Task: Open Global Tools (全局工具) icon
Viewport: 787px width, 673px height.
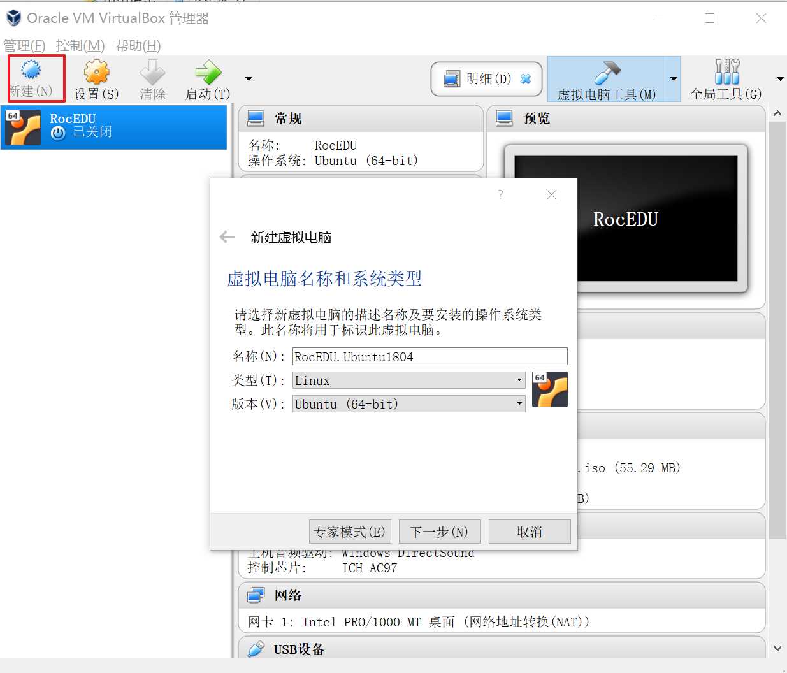Action: tap(726, 72)
